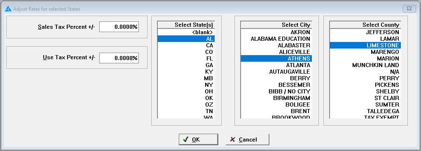Choose ALABASTER in the city list
421x151 pixels.
click(276, 45)
